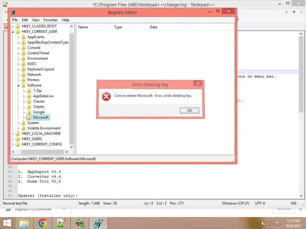Click the Windows Start button

7,223
